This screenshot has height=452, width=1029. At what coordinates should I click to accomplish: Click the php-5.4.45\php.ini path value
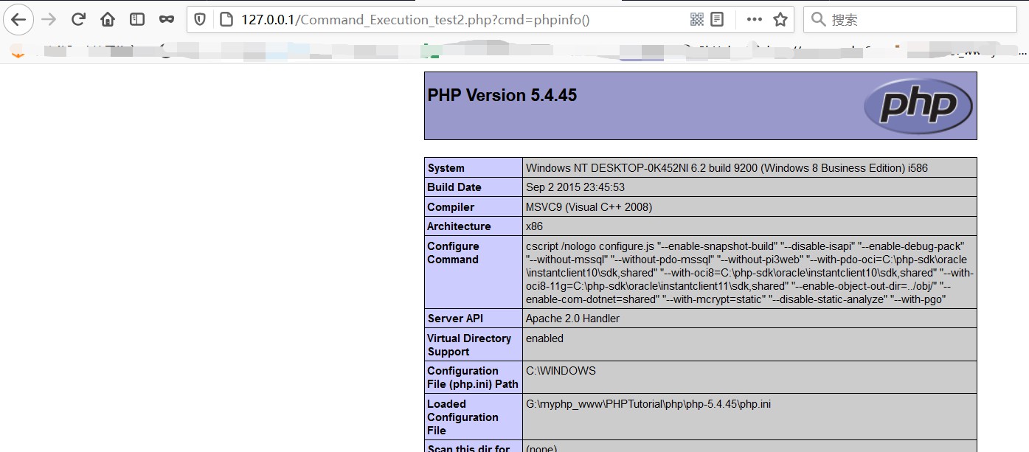648,404
